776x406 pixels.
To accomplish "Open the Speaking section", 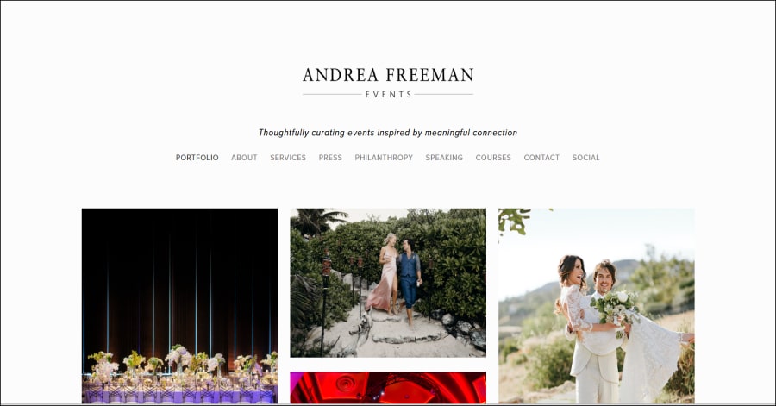I will (444, 158).
